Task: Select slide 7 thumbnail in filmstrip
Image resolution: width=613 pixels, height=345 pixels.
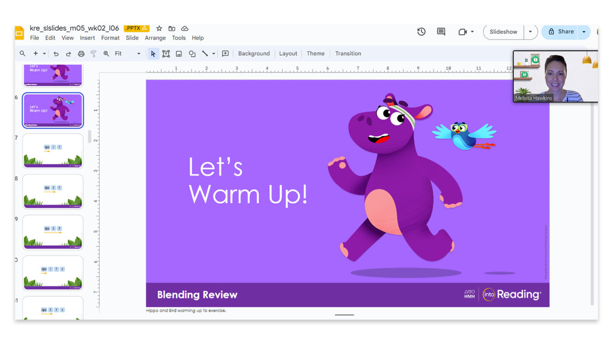Action: tap(53, 151)
